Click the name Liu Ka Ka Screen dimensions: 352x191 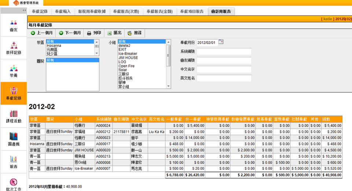(x=157, y=132)
